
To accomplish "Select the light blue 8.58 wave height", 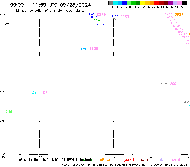I will point(84,49).
